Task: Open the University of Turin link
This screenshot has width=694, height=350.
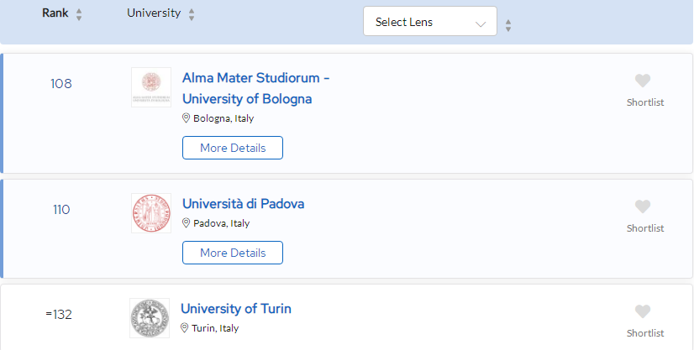Action: [x=236, y=309]
